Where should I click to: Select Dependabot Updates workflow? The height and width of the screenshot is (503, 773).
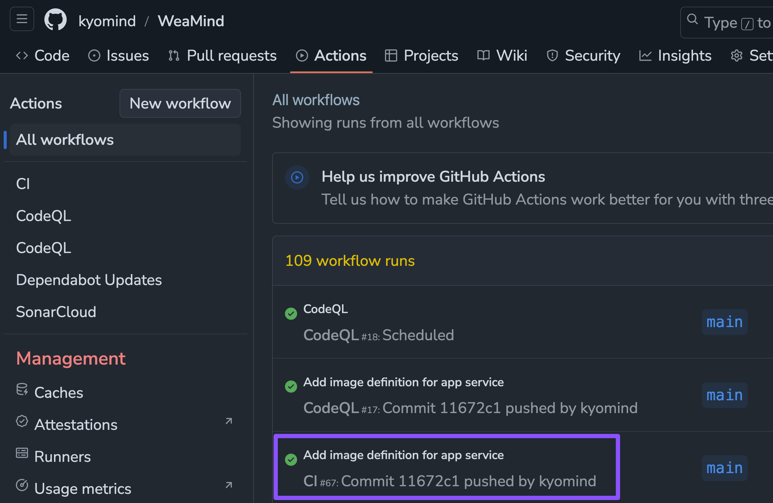[x=125, y=280]
